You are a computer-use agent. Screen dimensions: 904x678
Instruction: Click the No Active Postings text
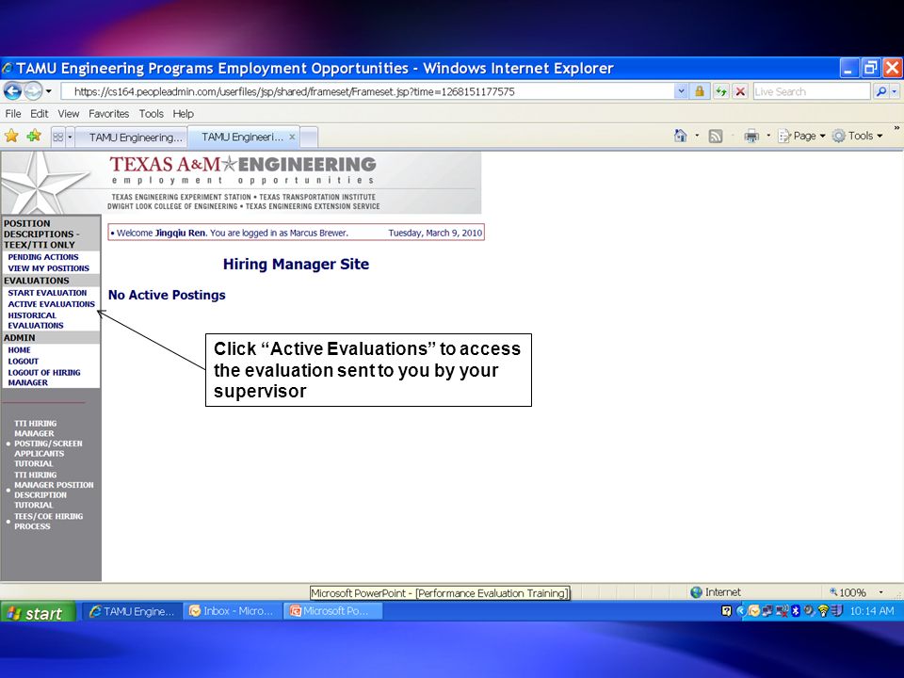tap(167, 295)
